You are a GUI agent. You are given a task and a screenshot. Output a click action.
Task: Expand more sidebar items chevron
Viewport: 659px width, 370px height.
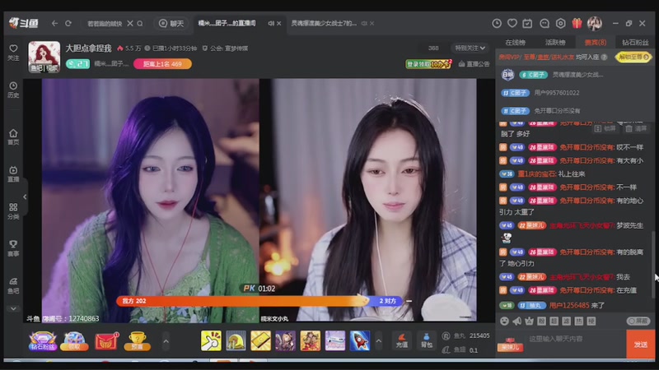(x=13, y=309)
